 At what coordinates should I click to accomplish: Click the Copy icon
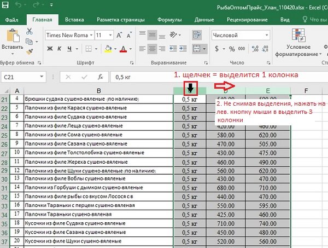click(29, 42)
